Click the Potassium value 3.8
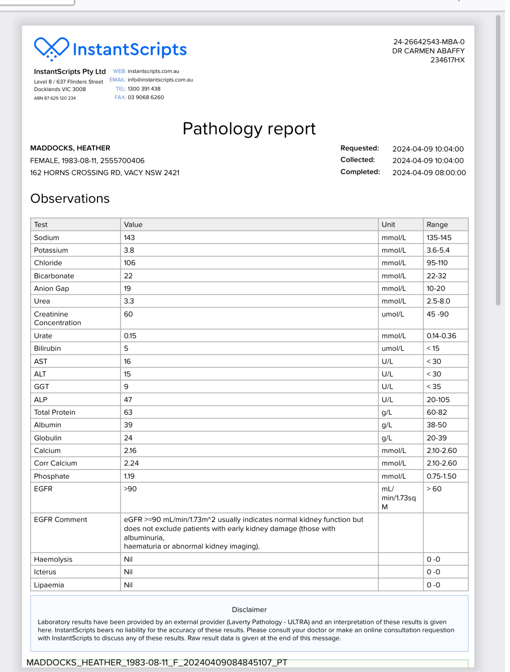Image resolution: width=510 pixels, height=672 pixels. coord(129,250)
